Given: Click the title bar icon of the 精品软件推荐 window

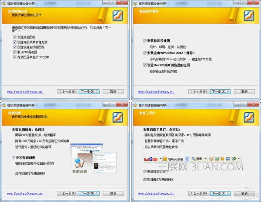Looking at the screenshot, I should [135, 3].
